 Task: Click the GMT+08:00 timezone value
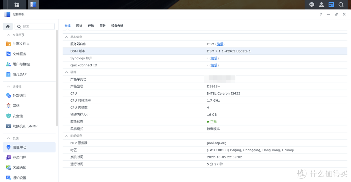click(250, 150)
